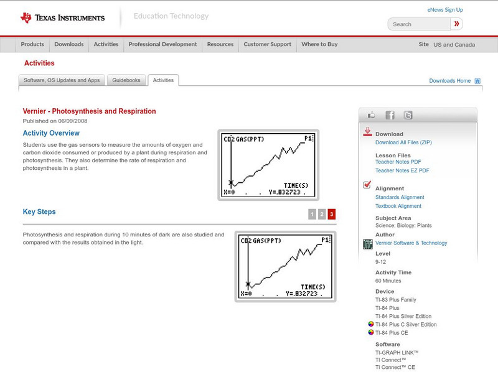Viewport: 498px width, 372px height.
Task: Share via the Twitter icon
Action: click(x=408, y=115)
